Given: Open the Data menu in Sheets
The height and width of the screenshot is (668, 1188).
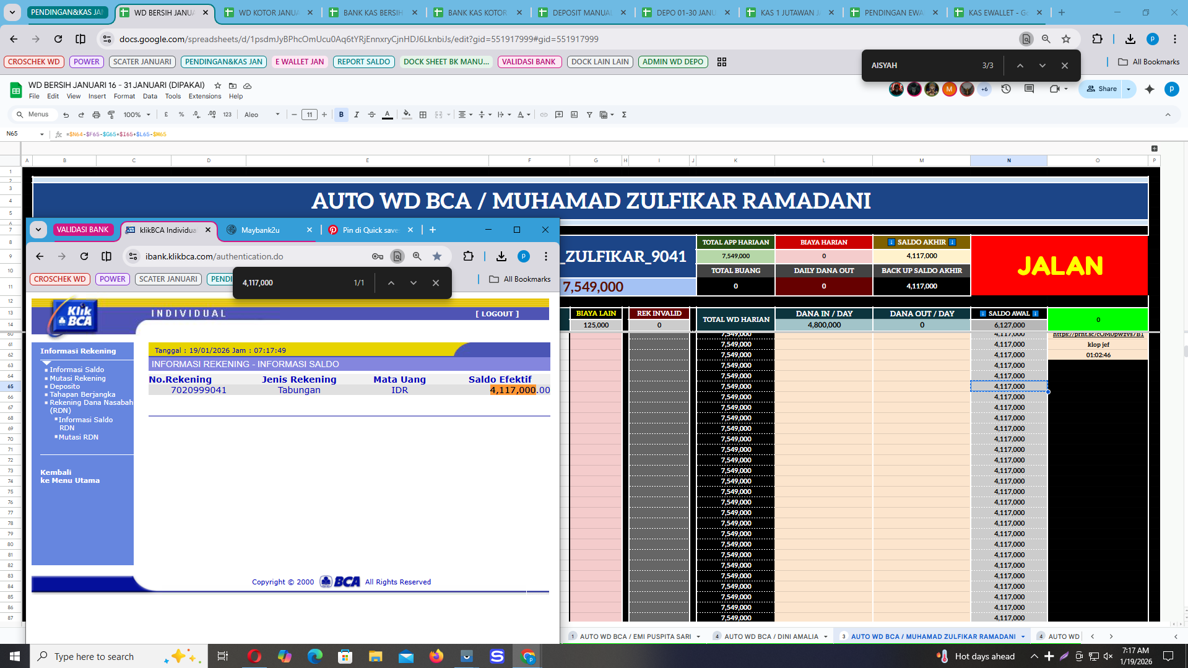Looking at the screenshot, I should click(150, 97).
